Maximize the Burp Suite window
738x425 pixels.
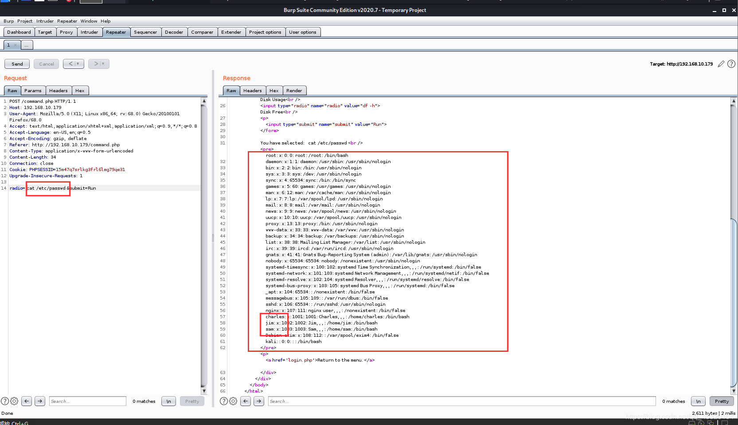(724, 10)
